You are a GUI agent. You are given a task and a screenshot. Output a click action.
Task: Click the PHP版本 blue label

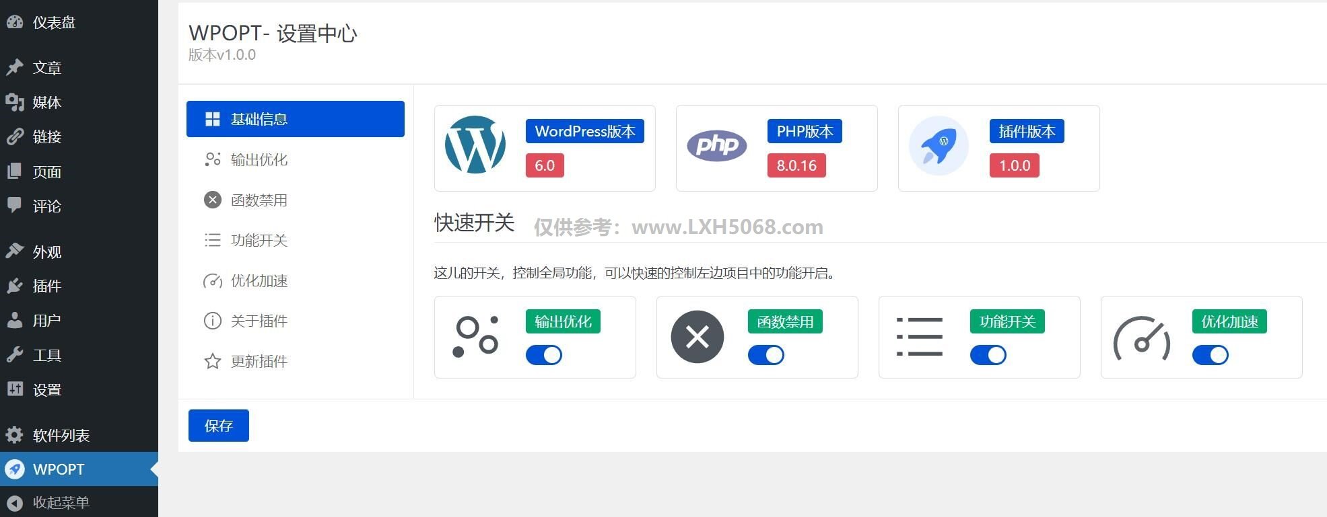[x=805, y=131]
